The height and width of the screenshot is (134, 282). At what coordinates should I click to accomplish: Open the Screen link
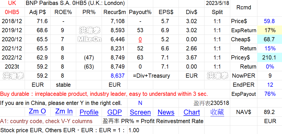pyautogui.click(x=140, y=112)
